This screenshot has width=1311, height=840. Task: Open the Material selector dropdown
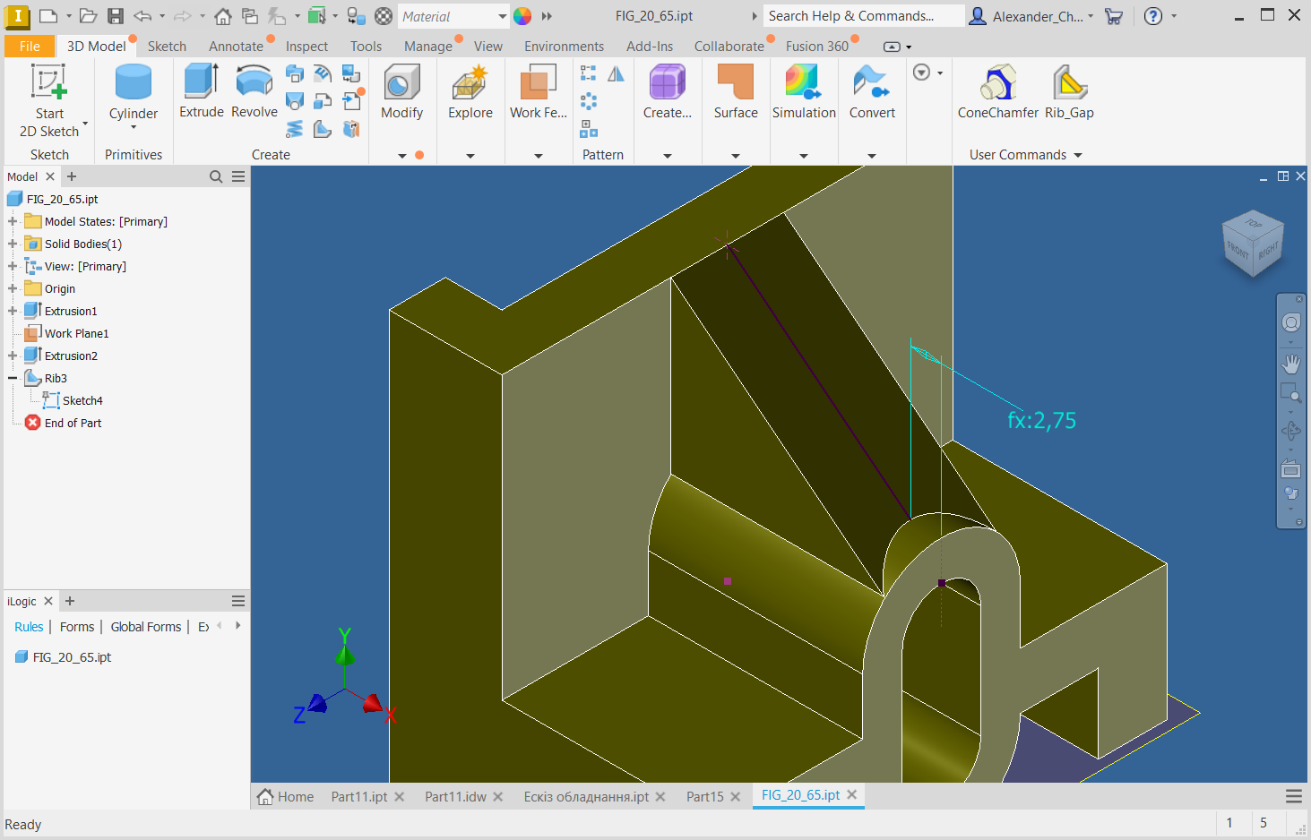(x=502, y=15)
